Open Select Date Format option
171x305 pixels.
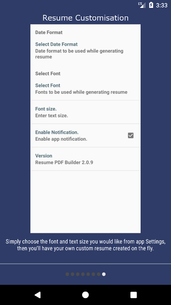click(85, 50)
